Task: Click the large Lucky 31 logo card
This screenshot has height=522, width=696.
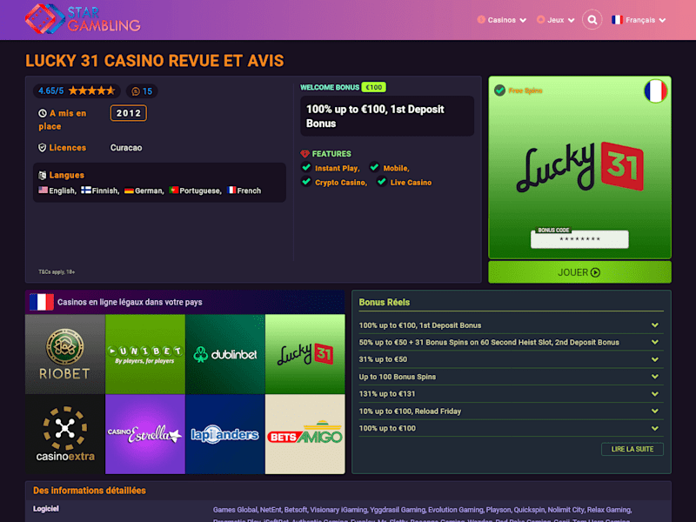Action: click(579, 167)
